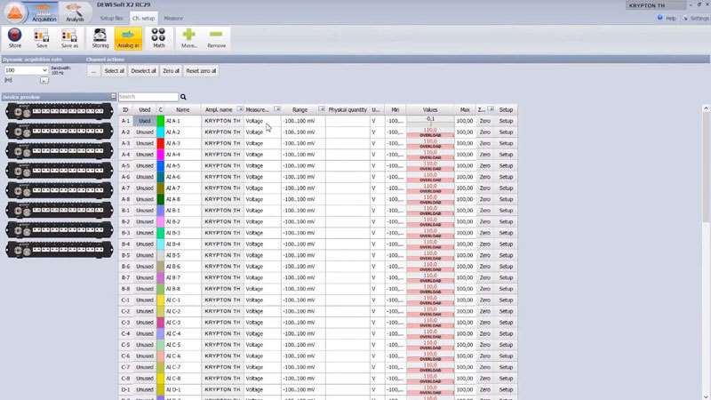This screenshot has height=400, width=711.
Task: Click Reset zero all button
Action: (201, 71)
